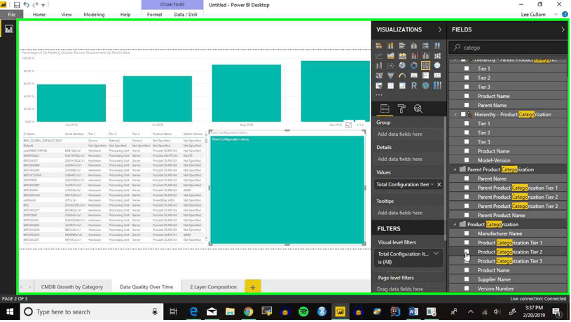Go to the 2 Layer Composition page

213,287
